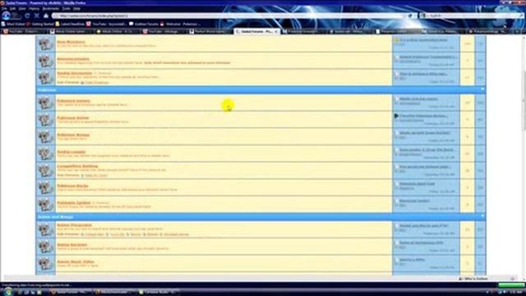Open the Latest Headlines bookmark
This screenshot has height=296, width=526.
coord(71,24)
